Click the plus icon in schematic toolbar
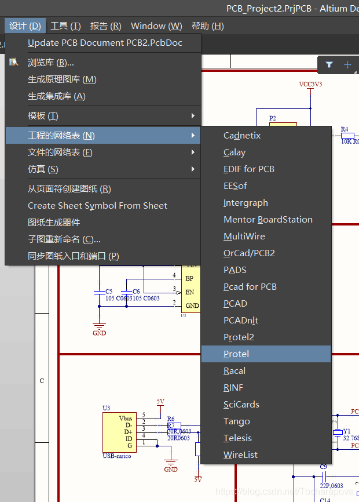The height and width of the screenshot is (502, 359). point(347,65)
